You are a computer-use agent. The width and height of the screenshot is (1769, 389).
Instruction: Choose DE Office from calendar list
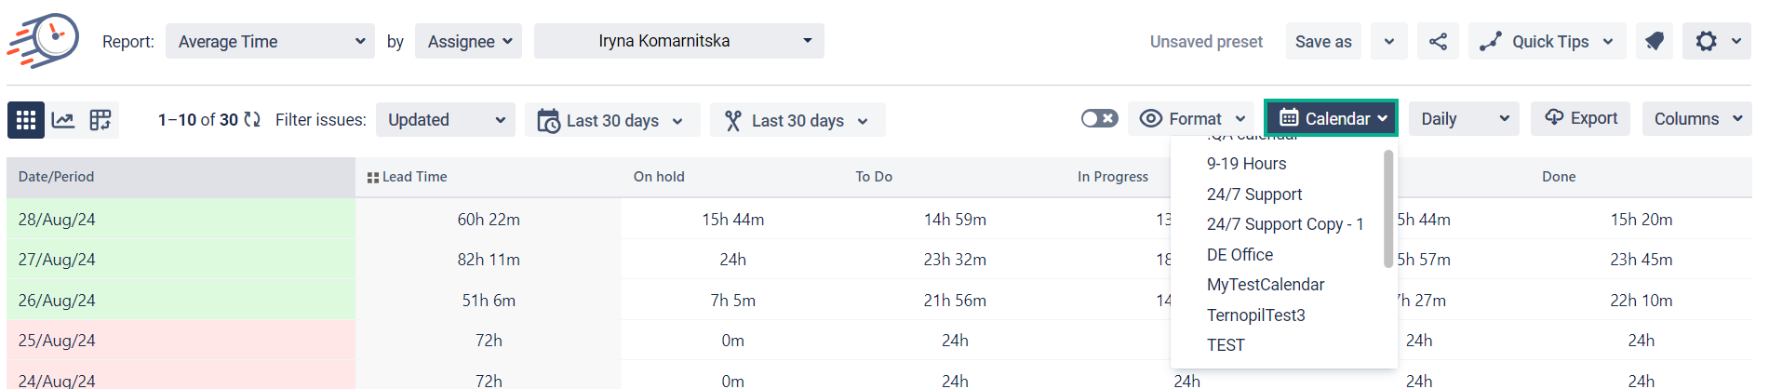[x=1240, y=255]
